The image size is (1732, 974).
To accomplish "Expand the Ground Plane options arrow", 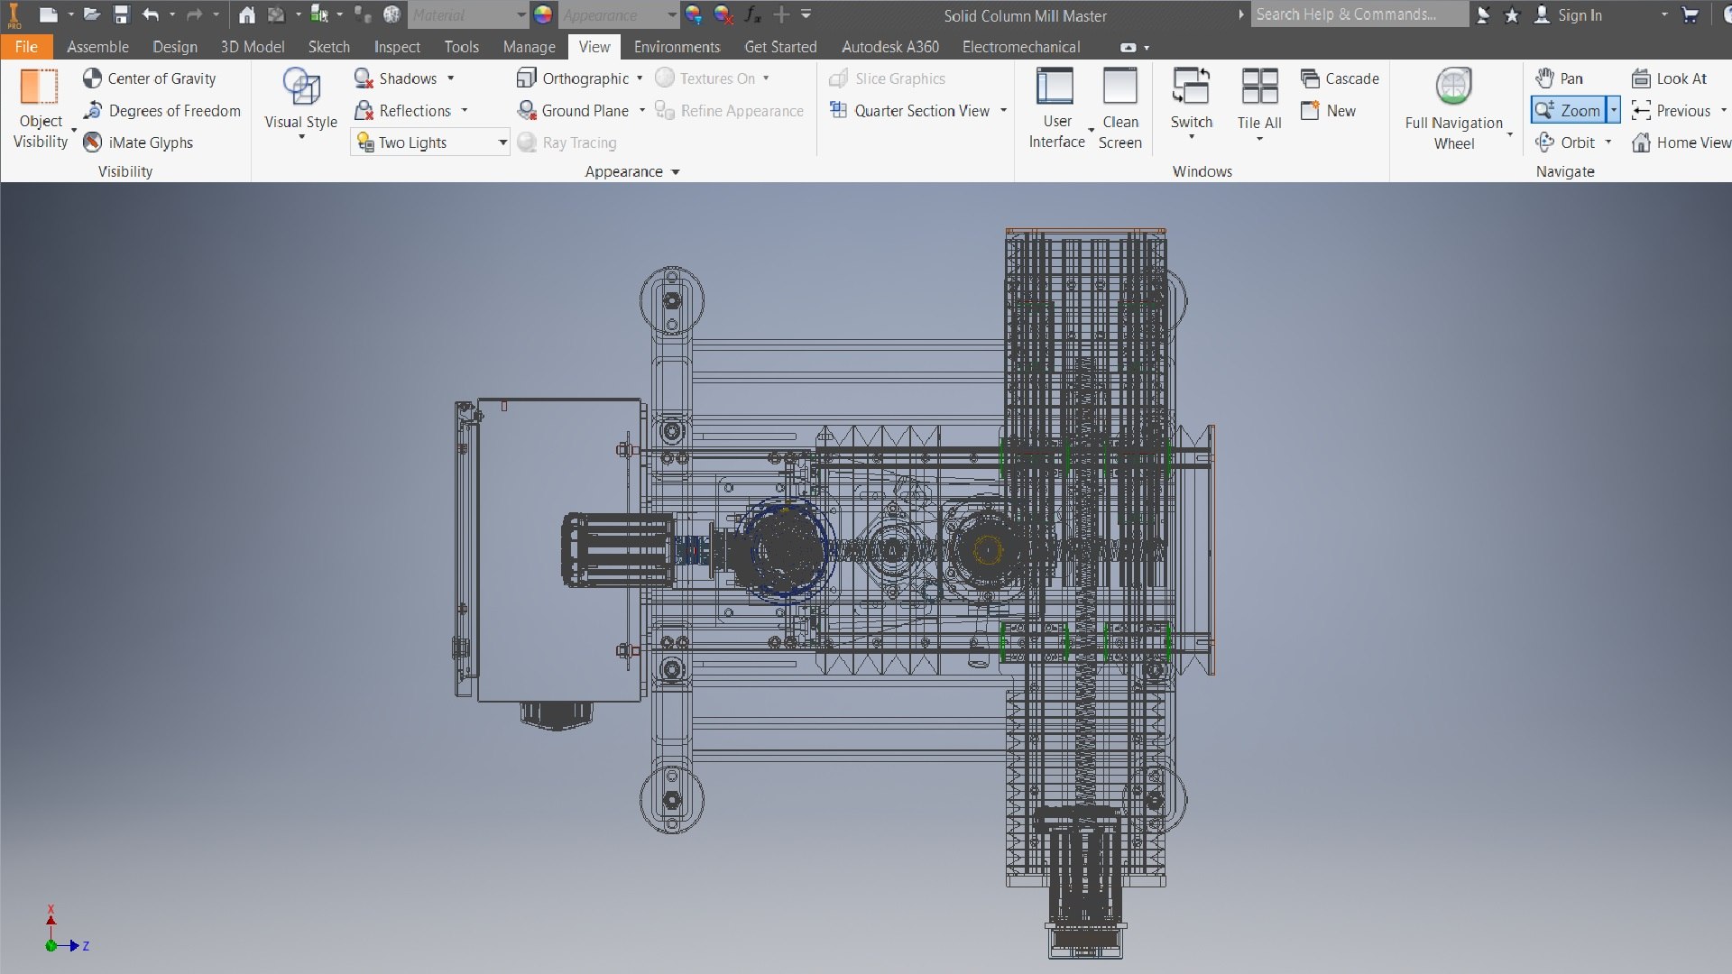I will coord(642,111).
